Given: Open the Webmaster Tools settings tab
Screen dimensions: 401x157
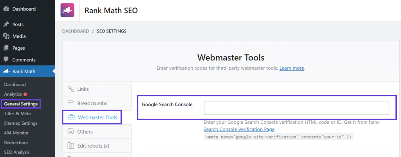Looking at the screenshot, I should pos(97,117).
